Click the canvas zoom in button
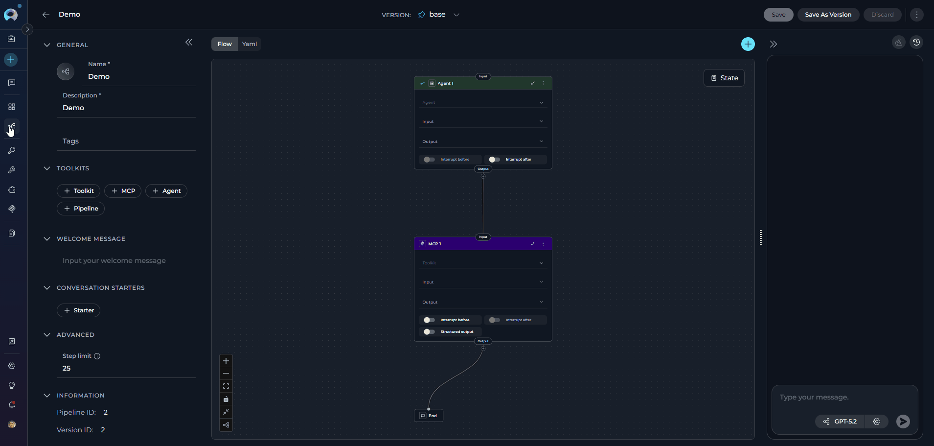The height and width of the screenshot is (446, 934). click(x=226, y=361)
